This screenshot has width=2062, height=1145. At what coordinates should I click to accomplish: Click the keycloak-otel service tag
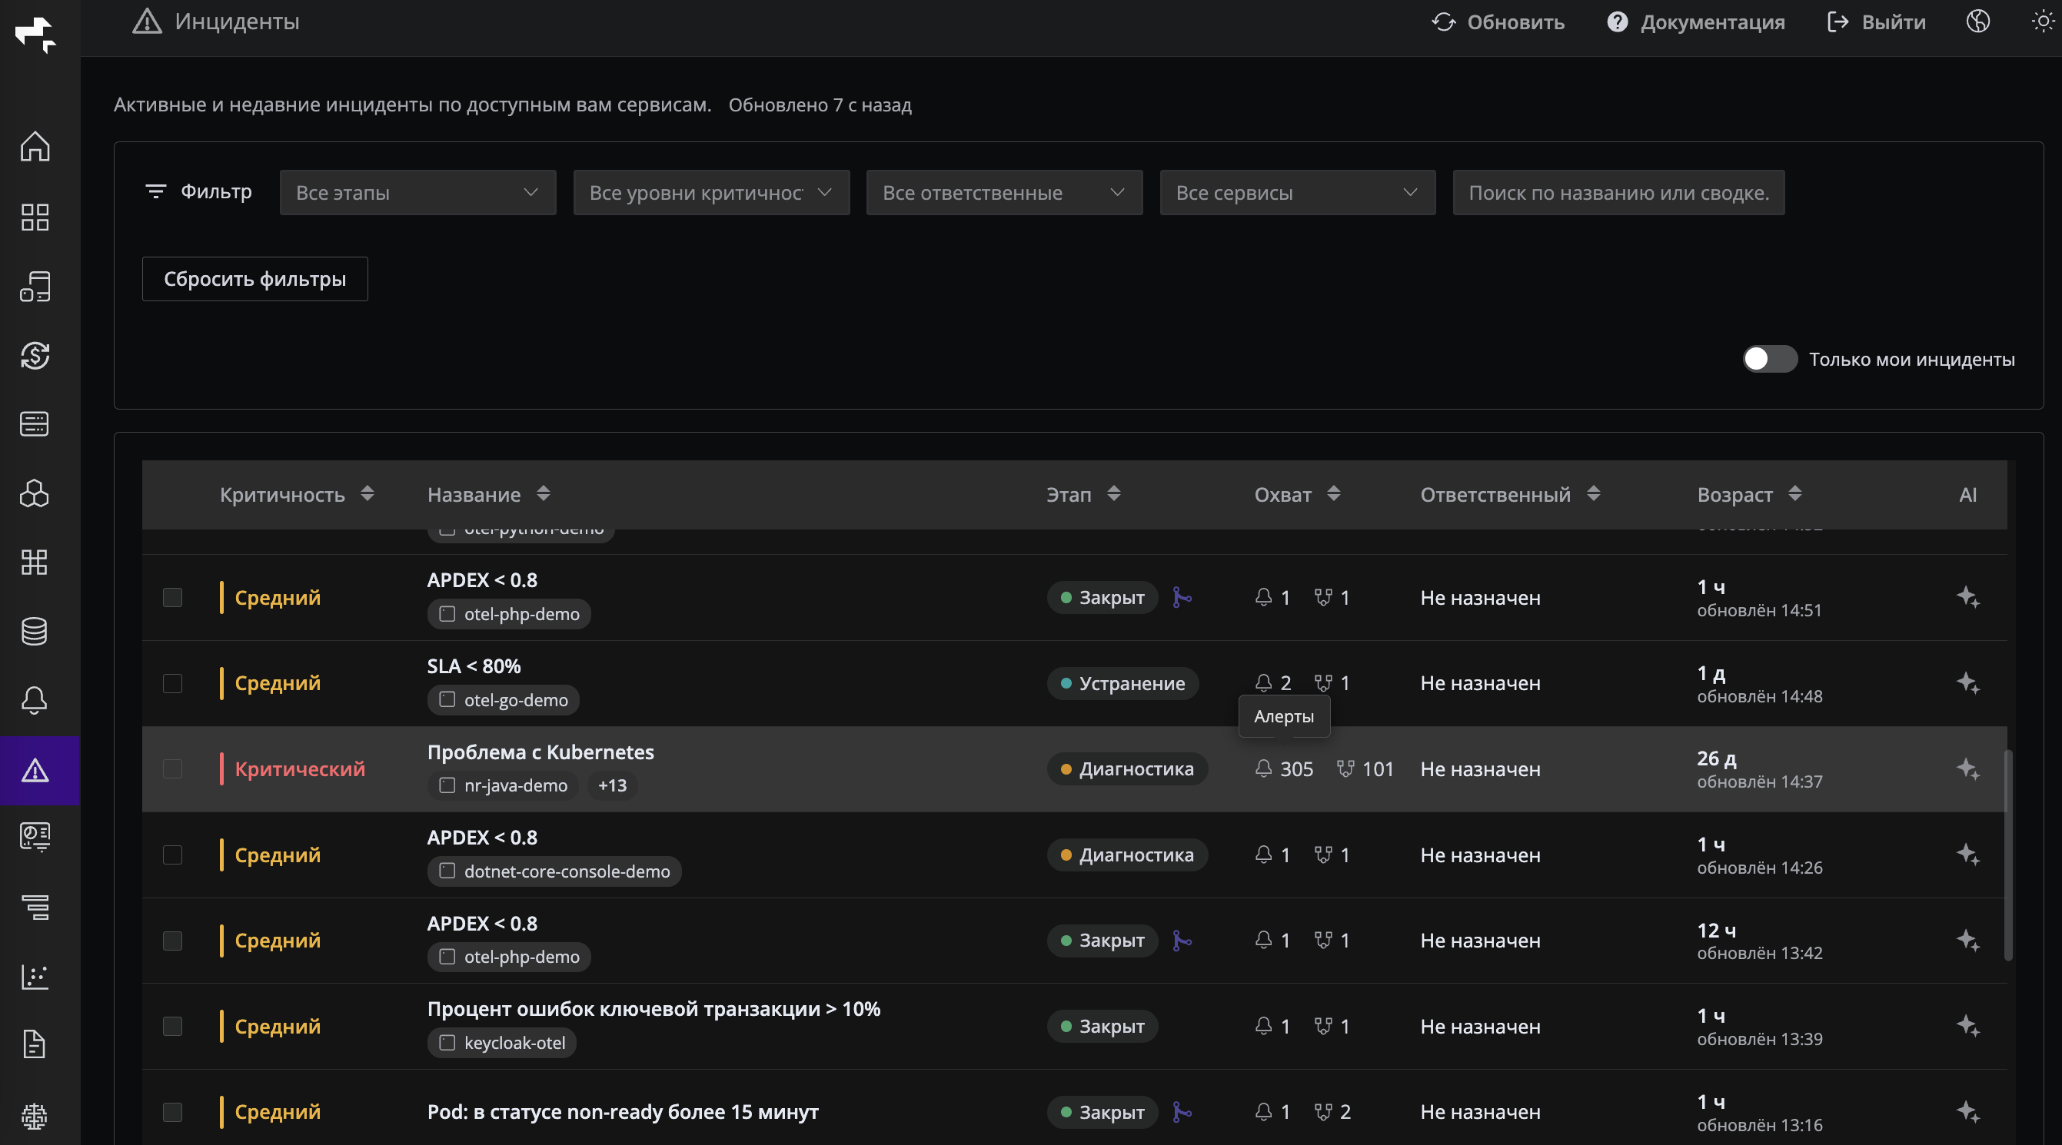pyautogui.click(x=502, y=1044)
